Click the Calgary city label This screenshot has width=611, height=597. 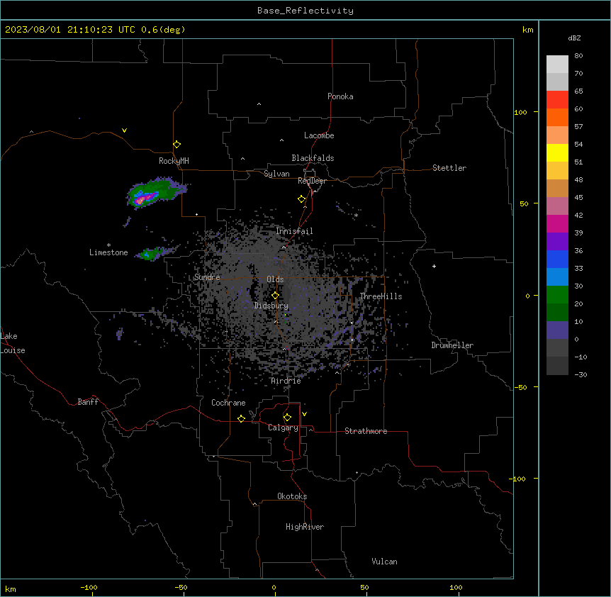coord(283,428)
